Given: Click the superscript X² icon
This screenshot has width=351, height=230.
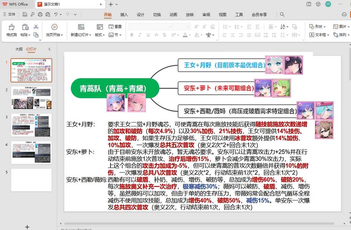Looking at the screenshot, I should (173, 35).
